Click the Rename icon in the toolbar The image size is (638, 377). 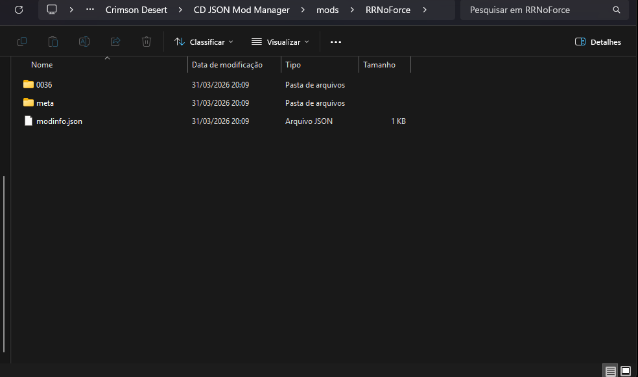click(x=84, y=42)
